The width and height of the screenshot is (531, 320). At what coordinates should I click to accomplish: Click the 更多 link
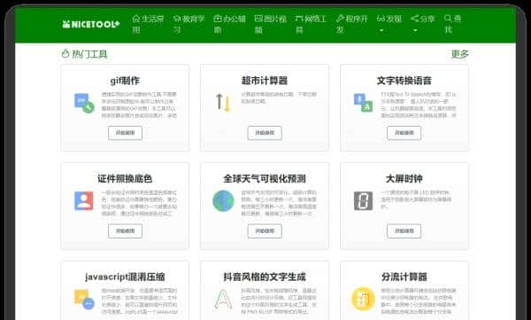pyautogui.click(x=460, y=54)
